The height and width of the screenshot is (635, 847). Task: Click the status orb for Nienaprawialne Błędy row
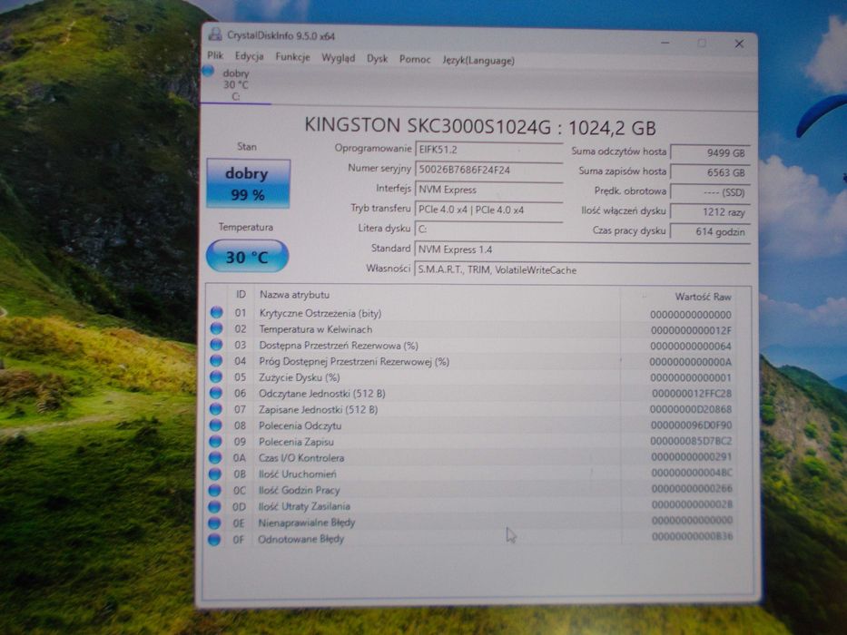(x=214, y=523)
